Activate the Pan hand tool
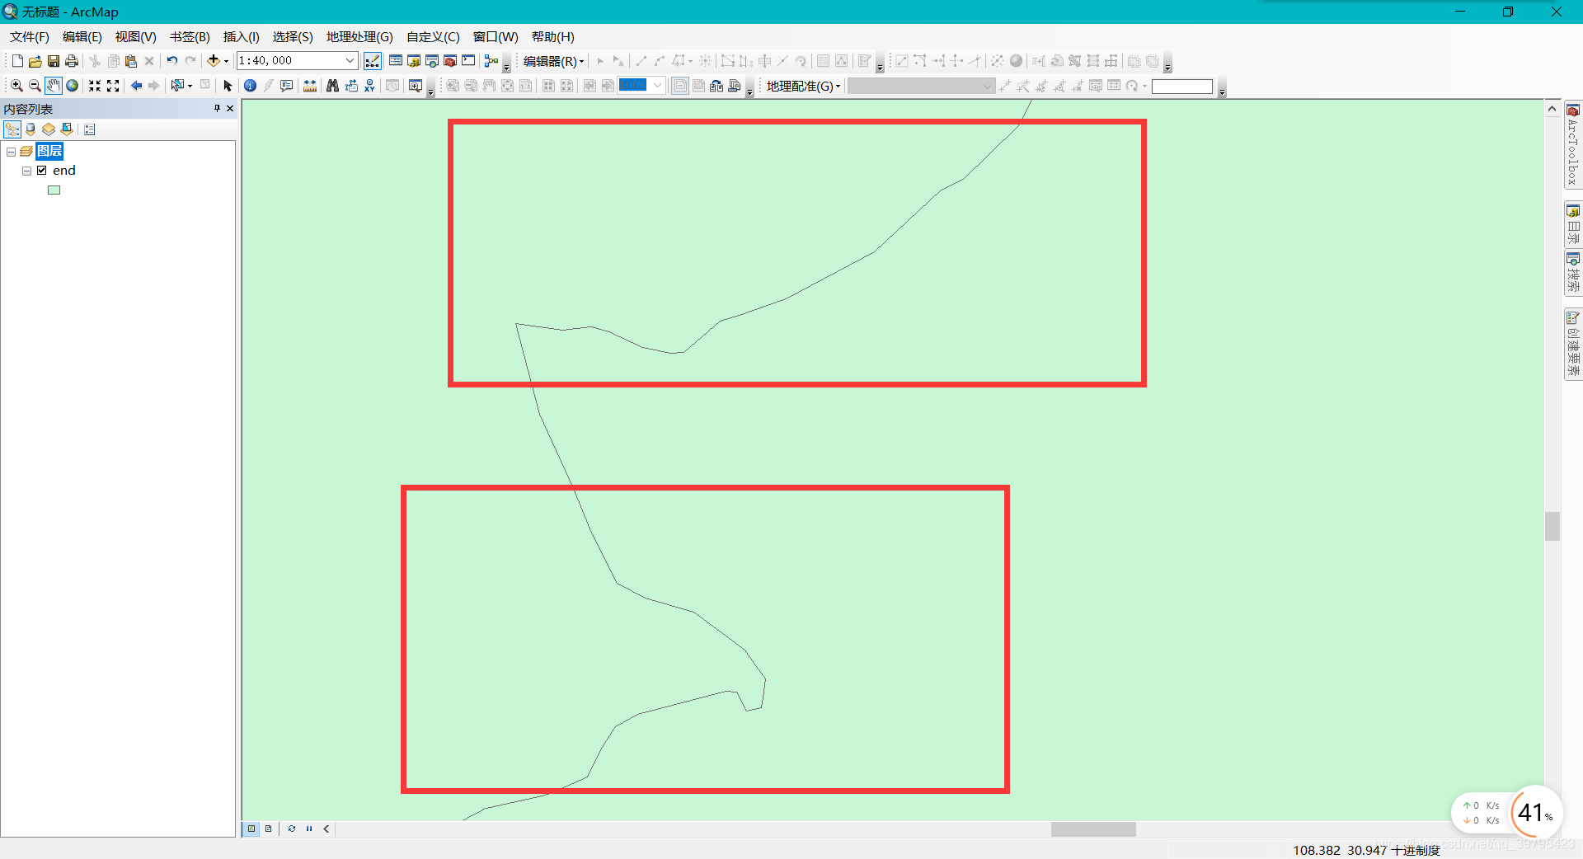 coord(54,86)
